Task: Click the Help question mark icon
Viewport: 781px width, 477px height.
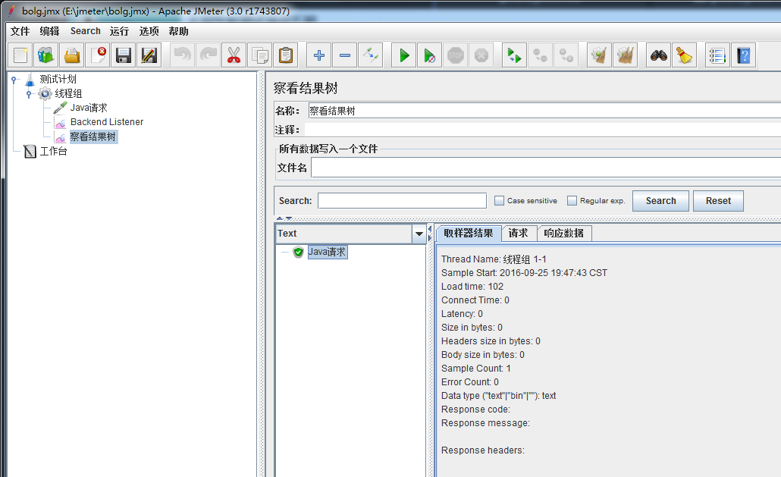Action: pyautogui.click(x=744, y=55)
